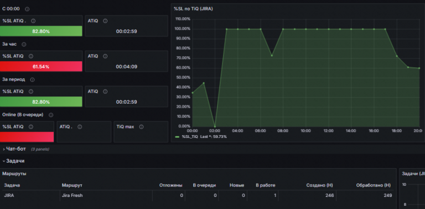Sort table by В работе column header
425x209 pixels.
[x=266, y=185]
